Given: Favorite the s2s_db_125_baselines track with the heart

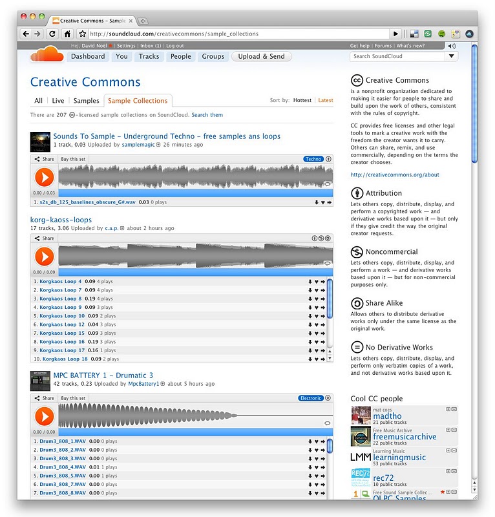Looking at the screenshot, I should [323, 202].
